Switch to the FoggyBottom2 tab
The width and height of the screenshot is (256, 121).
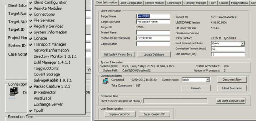239,3
